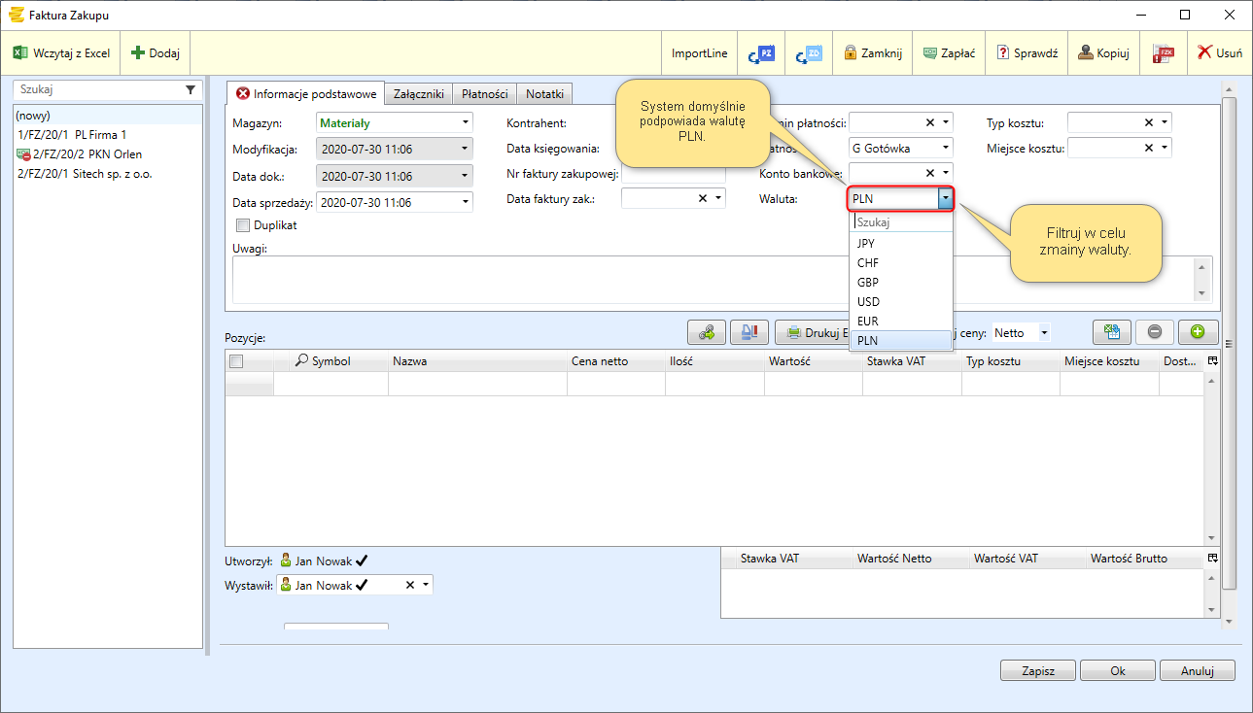Select invoice 2/FZ/20/2 PKN Orlen in list
The height and width of the screenshot is (713, 1253).
(x=87, y=154)
